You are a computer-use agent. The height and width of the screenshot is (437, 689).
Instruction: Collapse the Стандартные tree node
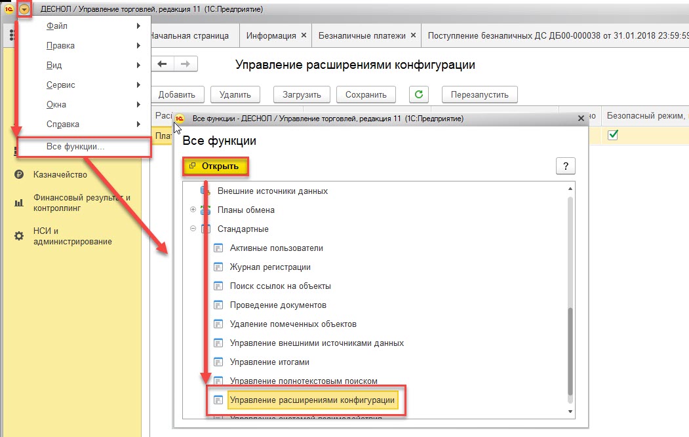pyautogui.click(x=193, y=229)
